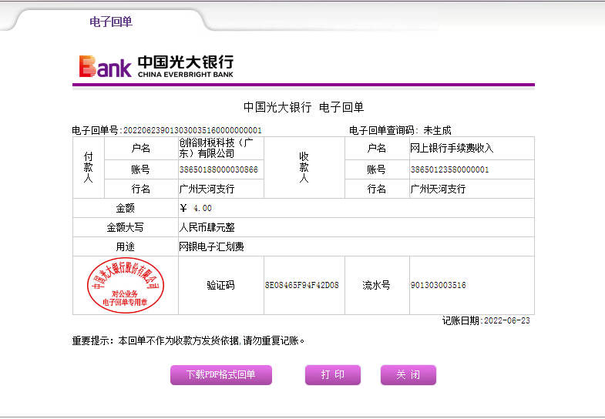Click the verification code 8E08465F94F42D08
Viewport: 605px width, 419px height.
coord(301,285)
